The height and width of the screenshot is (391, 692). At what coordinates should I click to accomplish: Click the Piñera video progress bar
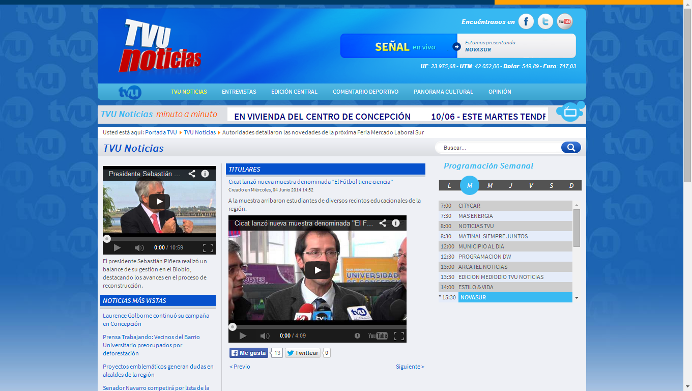[x=159, y=238]
